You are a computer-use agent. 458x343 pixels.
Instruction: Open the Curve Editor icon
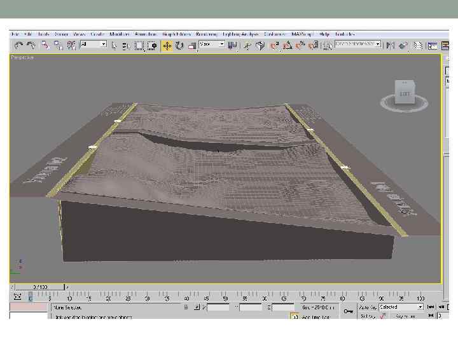click(x=433, y=46)
